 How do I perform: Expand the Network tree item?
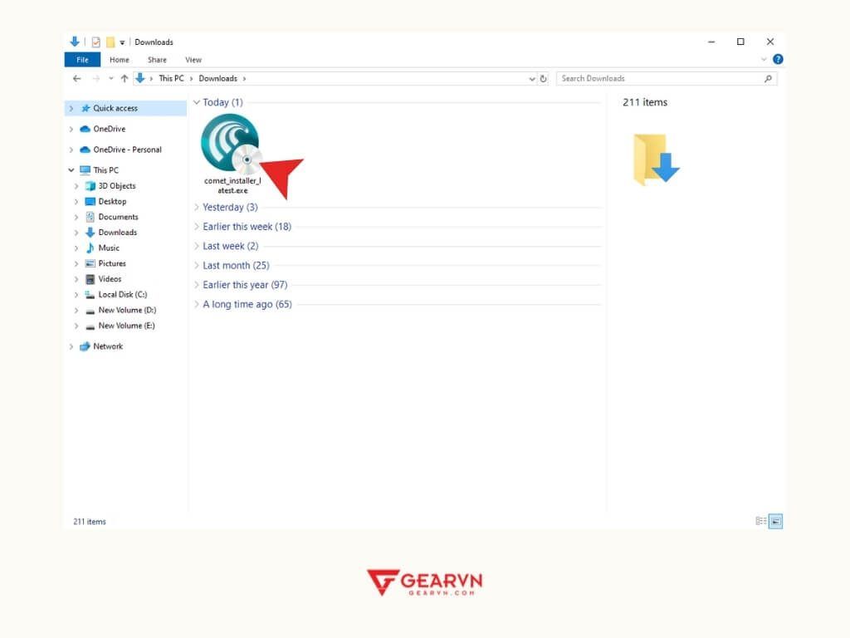point(71,346)
